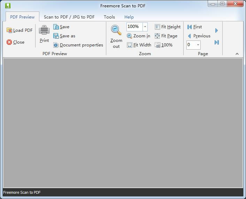Image resolution: width=246 pixels, height=199 pixels.
Task: Open Document properties
Action: (78, 45)
